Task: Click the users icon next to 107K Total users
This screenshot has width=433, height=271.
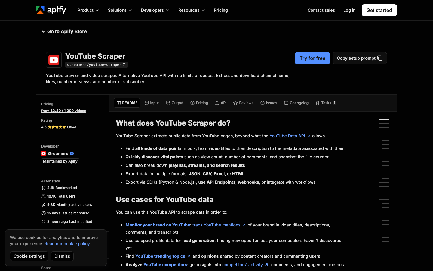Action: tap(44, 196)
